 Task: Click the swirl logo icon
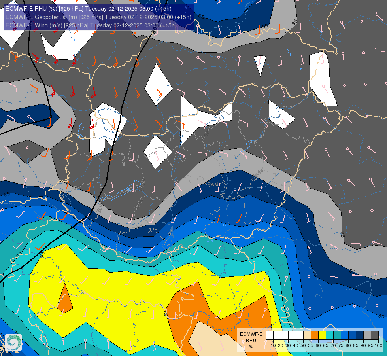13,342
